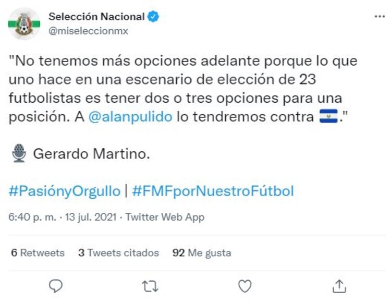
Task: Click the Gerardo Martino quote tweet text
Action: pos(182,89)
